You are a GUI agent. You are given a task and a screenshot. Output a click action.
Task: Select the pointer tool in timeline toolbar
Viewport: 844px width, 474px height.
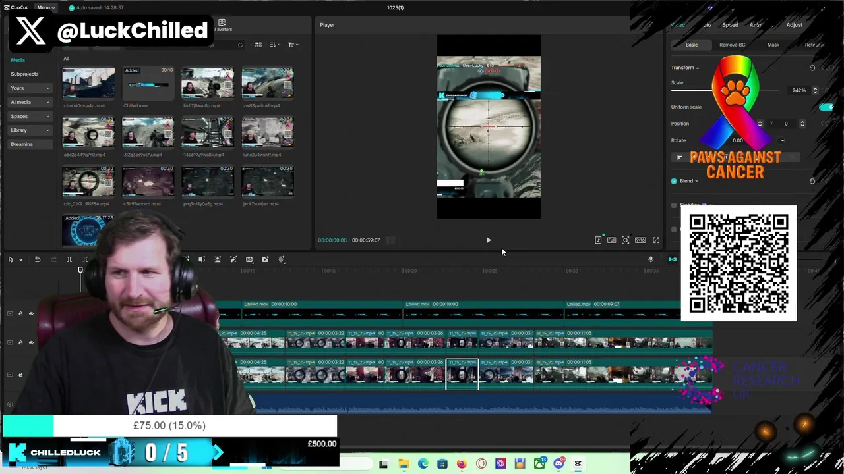pos(11,259)
